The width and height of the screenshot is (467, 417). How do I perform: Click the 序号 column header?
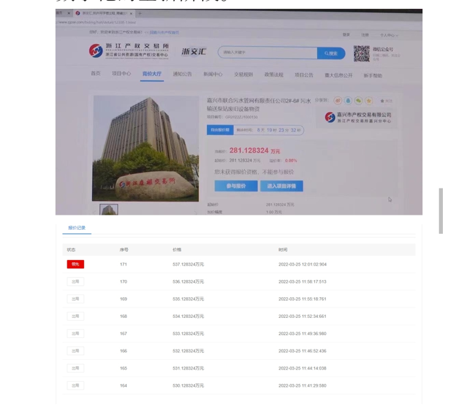pyautogui.click(x=124, y=250)
